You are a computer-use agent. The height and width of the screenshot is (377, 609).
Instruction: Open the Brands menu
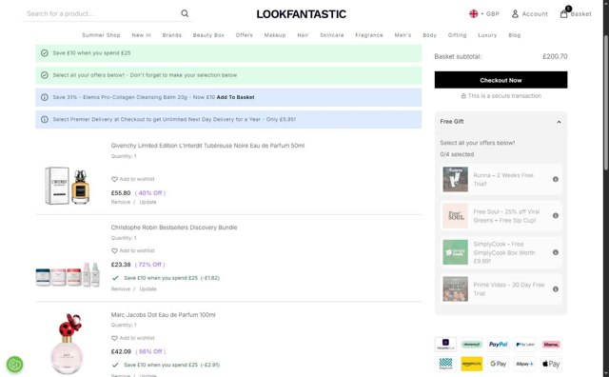pyautogui.click(x=172, y=35)
